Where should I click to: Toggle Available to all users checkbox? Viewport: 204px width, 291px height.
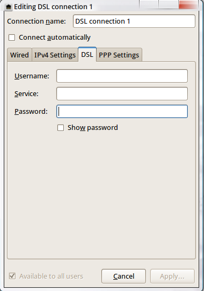[12, 276]
